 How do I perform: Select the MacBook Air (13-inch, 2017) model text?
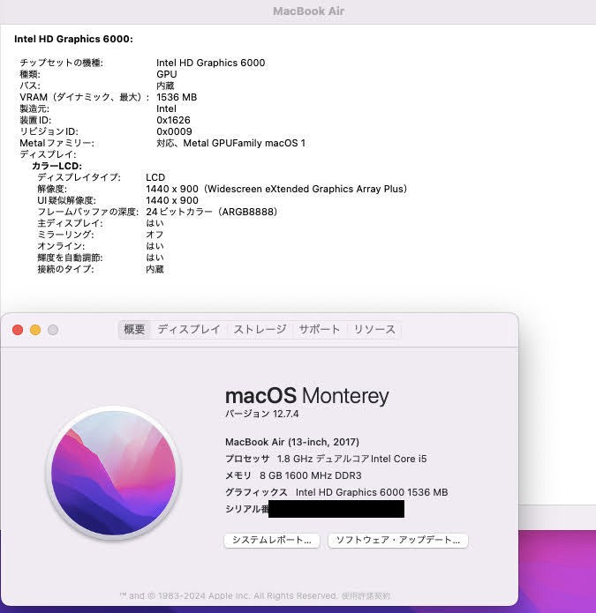tap(292, 442)
